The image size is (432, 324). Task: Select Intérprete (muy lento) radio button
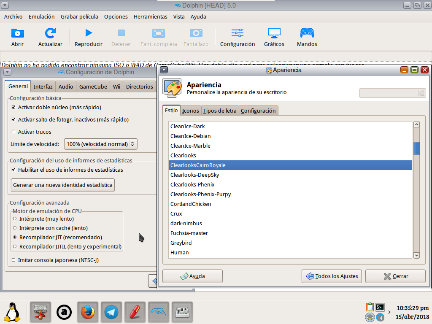click(x=15, y=219)
